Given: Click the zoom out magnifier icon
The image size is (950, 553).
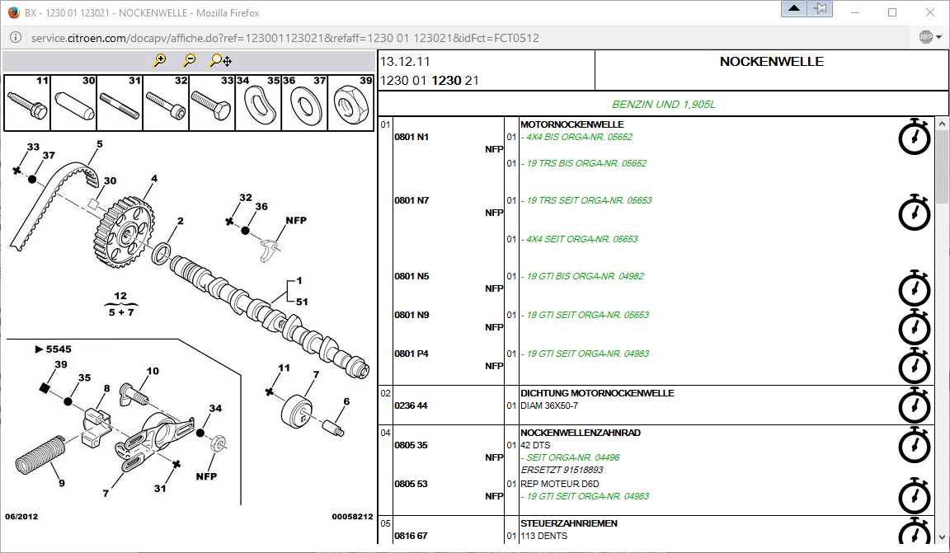Looking at the screenshot, I should pos(189,60).
